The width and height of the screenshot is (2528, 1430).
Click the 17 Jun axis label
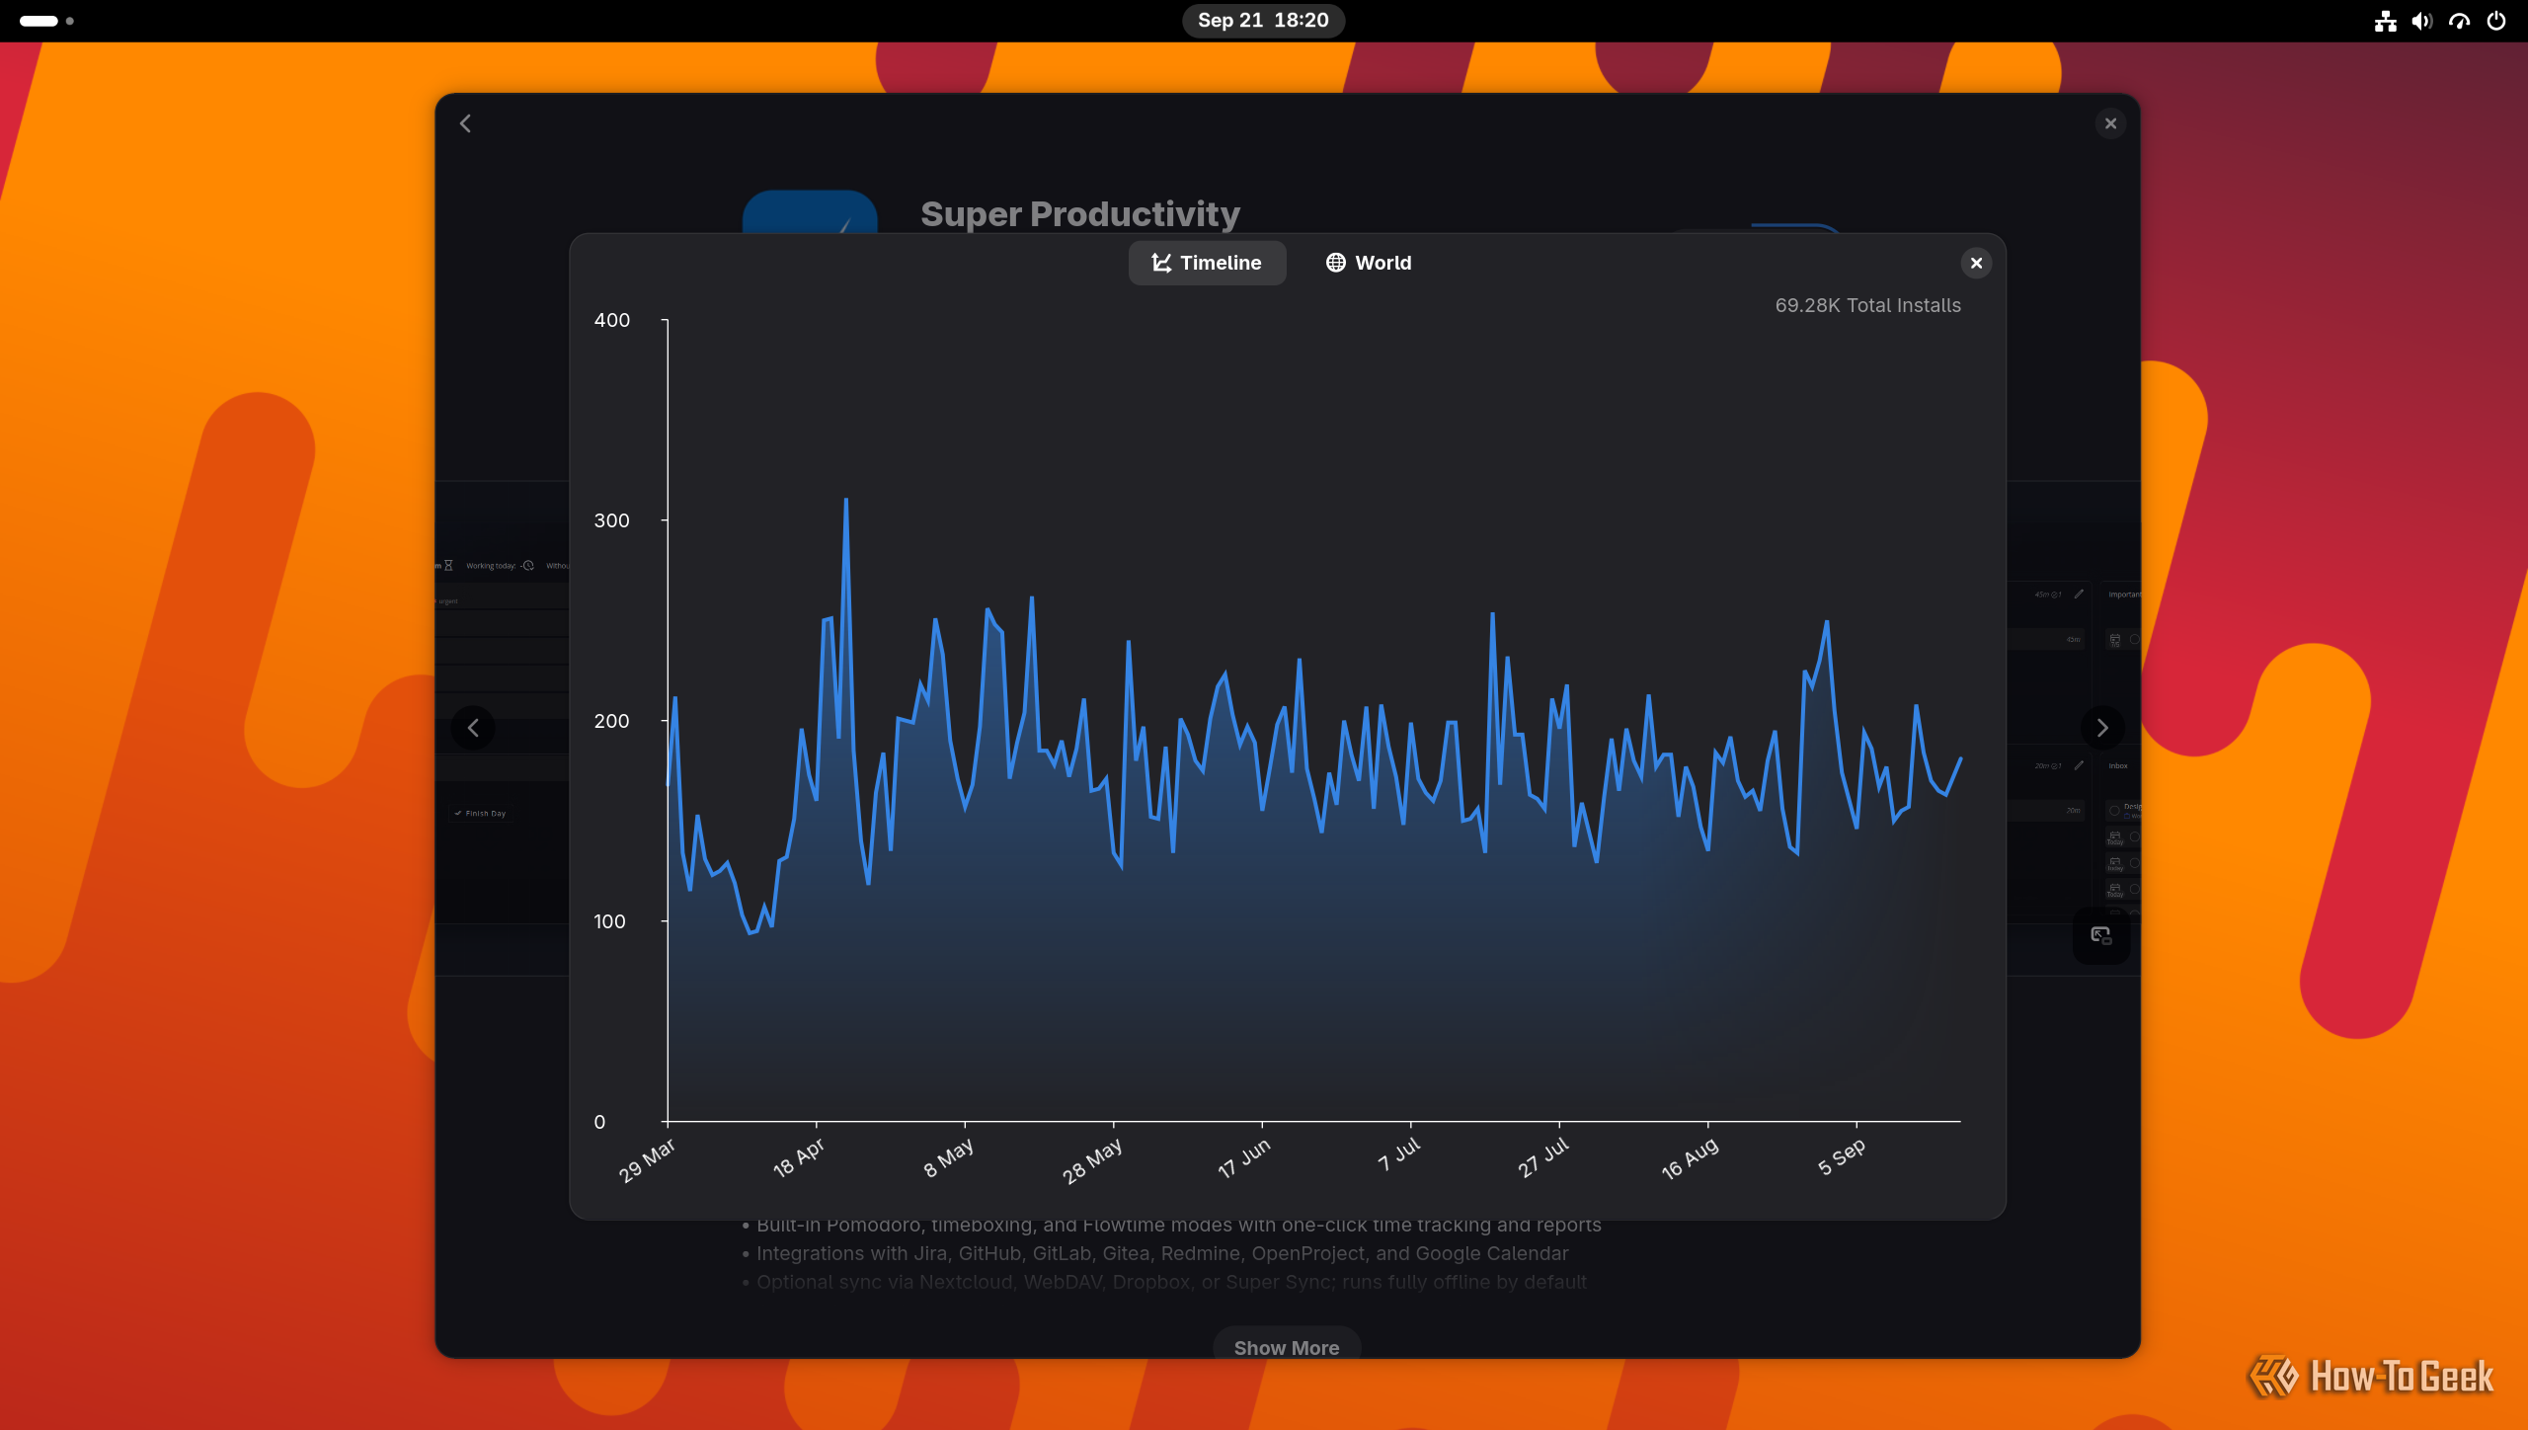(1243, 1157)
